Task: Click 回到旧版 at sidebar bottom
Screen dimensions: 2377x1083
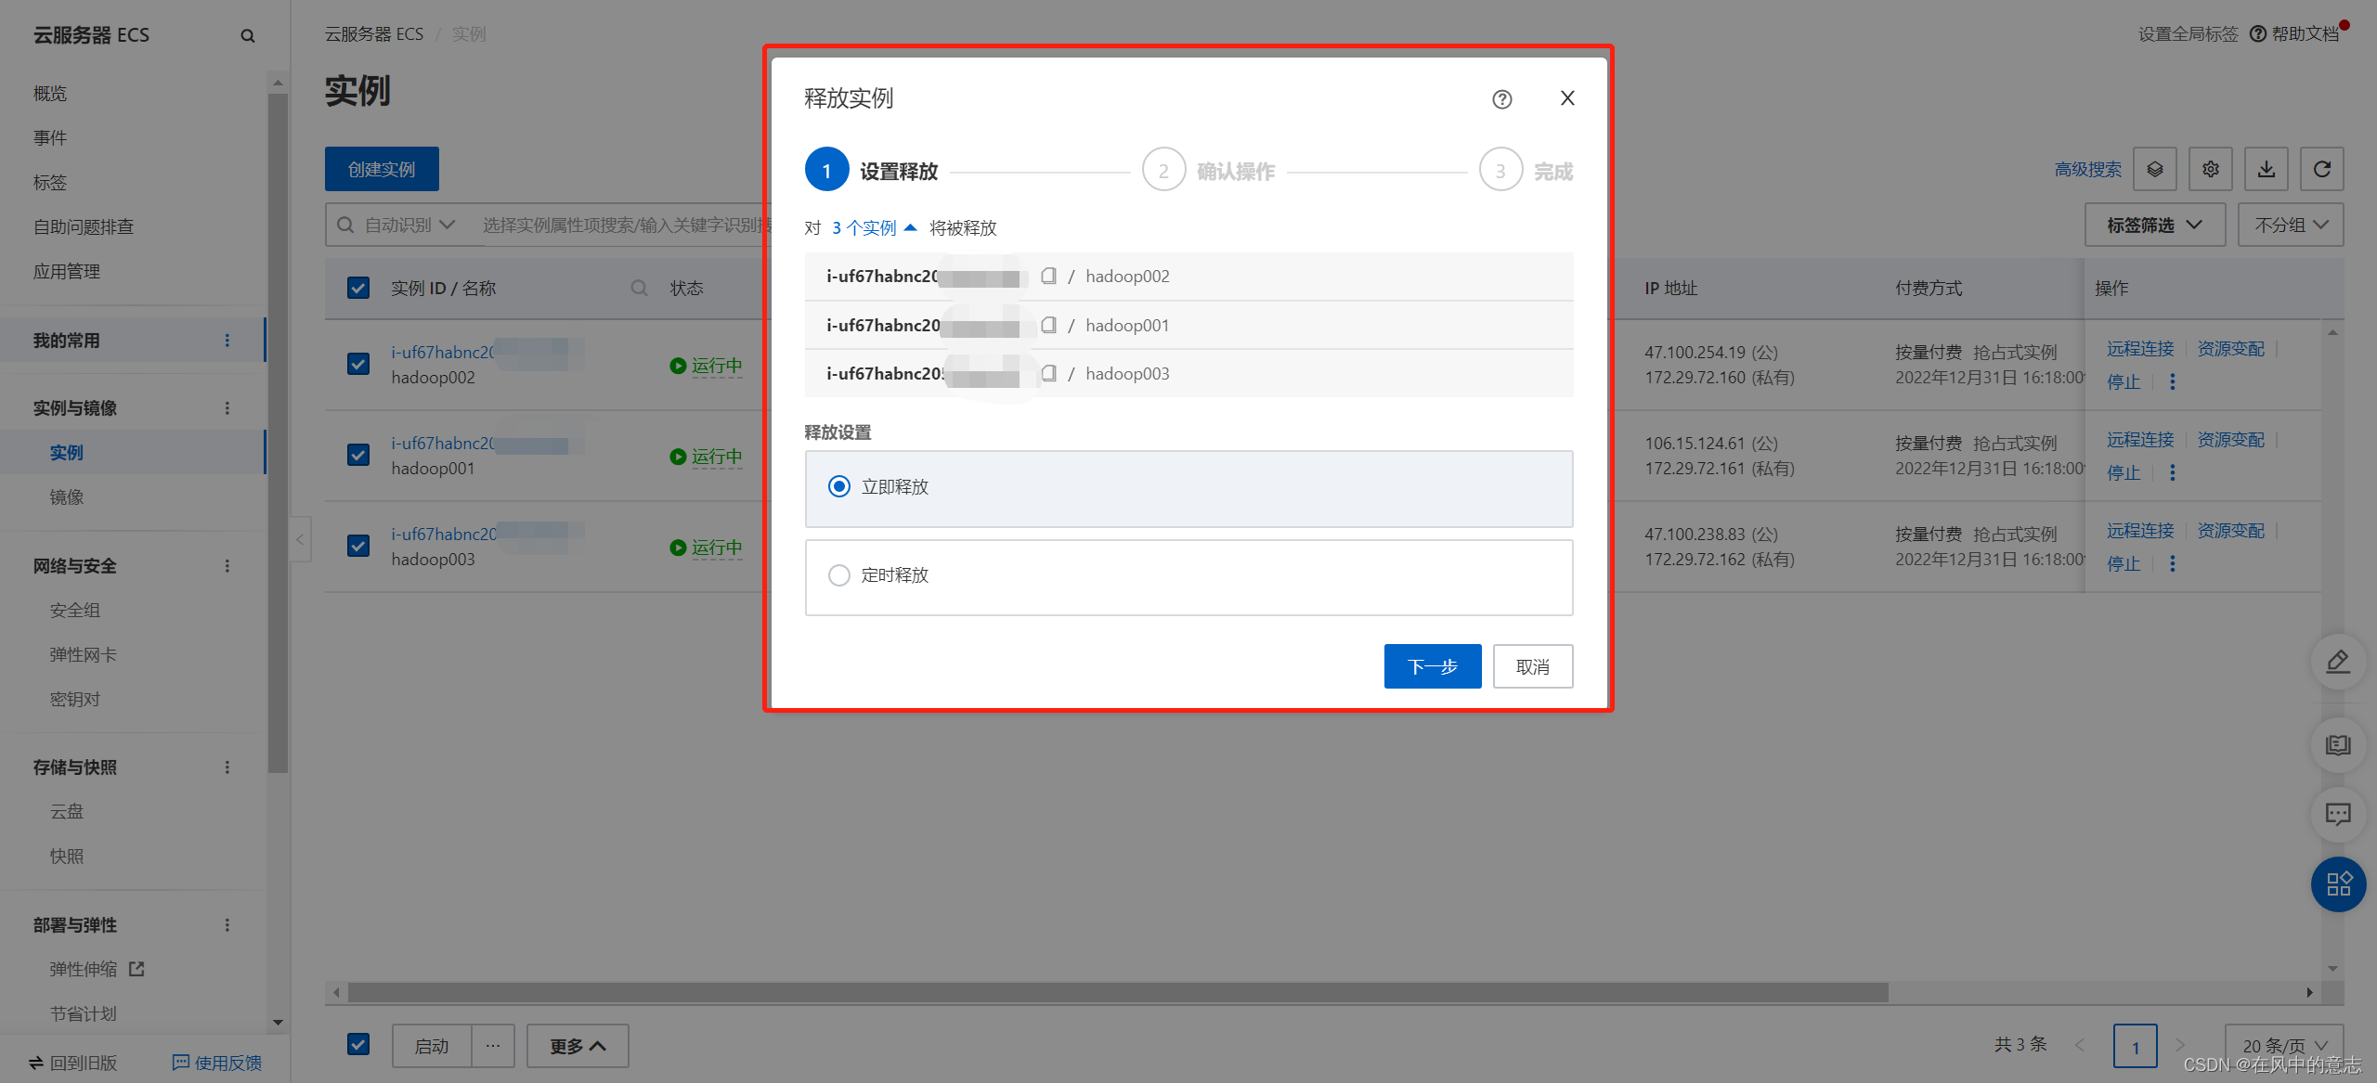Action: point(72,1064)
